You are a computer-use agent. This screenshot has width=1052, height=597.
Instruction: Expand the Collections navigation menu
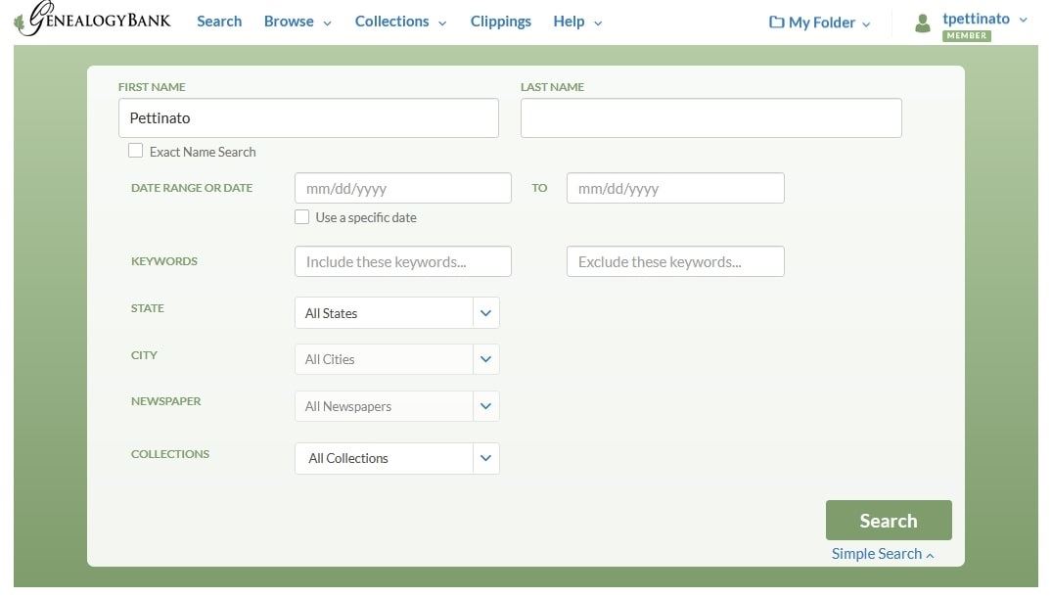coord(400,22)
